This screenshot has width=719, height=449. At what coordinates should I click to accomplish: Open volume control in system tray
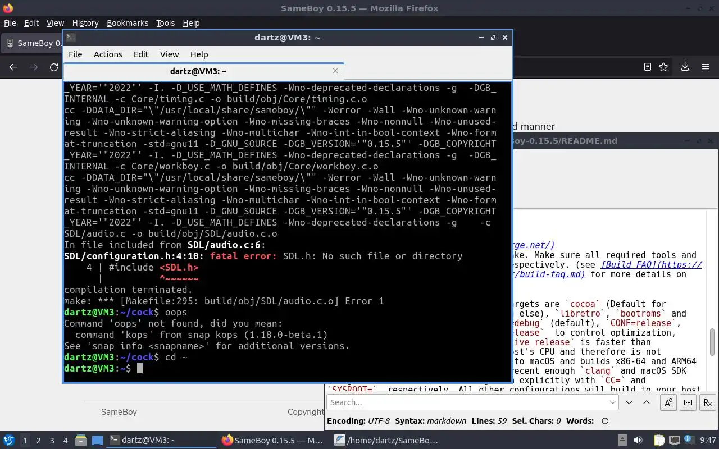[x=638, y=441]
